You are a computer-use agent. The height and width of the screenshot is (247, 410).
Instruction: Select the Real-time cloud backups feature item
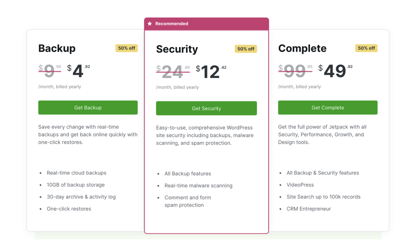[x=76, y=173]
